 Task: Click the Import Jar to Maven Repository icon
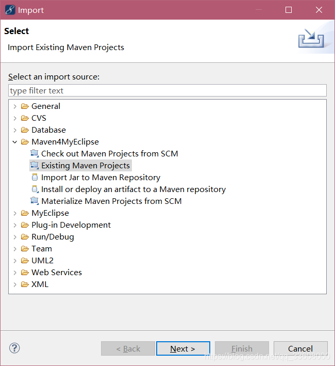(x=35, y=178)
